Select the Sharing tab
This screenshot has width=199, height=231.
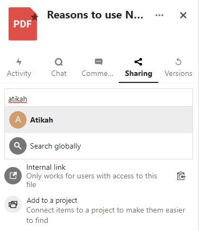[138, 68]
